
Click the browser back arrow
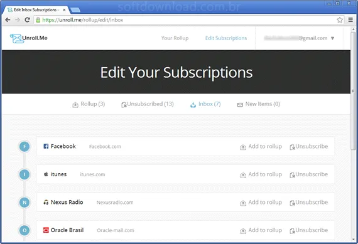pos(8,20)
